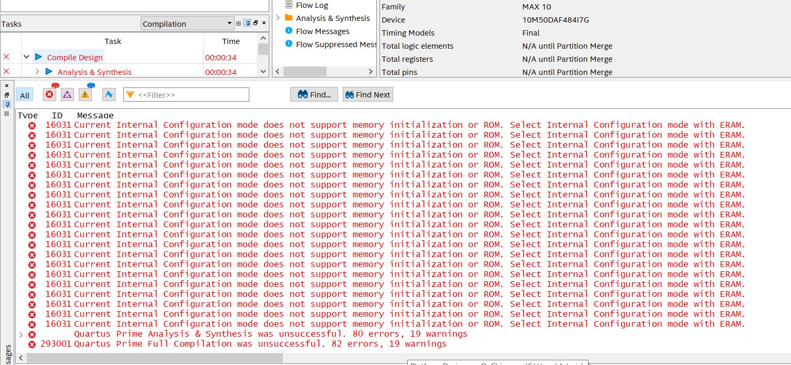Image resolution: width=791 pixels, height=365 pixels.
Task: Select the Analysis & Synthesis task label
Action: coord(94,72)
